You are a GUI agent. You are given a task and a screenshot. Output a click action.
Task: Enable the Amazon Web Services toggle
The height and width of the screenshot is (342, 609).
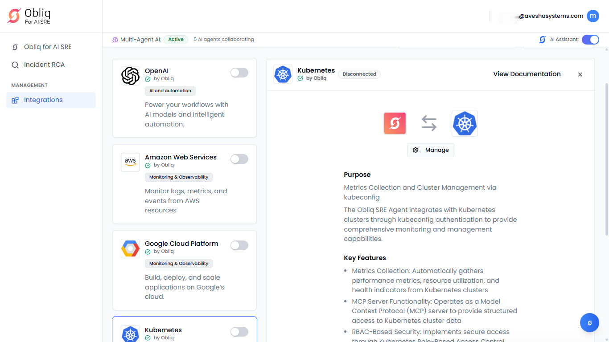[239, 159]
